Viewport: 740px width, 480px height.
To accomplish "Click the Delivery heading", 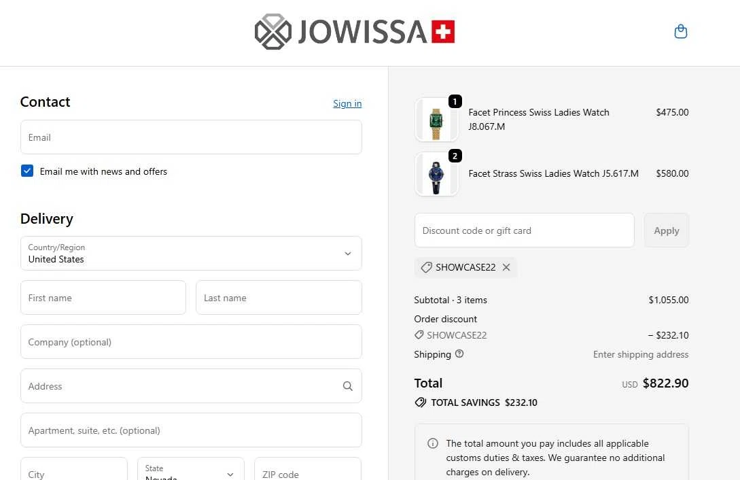I will click(x=47, y=219).
